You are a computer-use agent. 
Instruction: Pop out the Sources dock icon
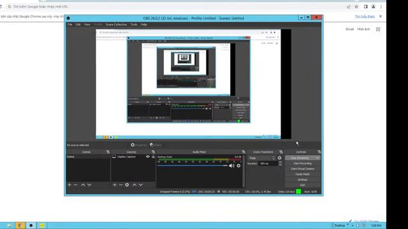153,151
